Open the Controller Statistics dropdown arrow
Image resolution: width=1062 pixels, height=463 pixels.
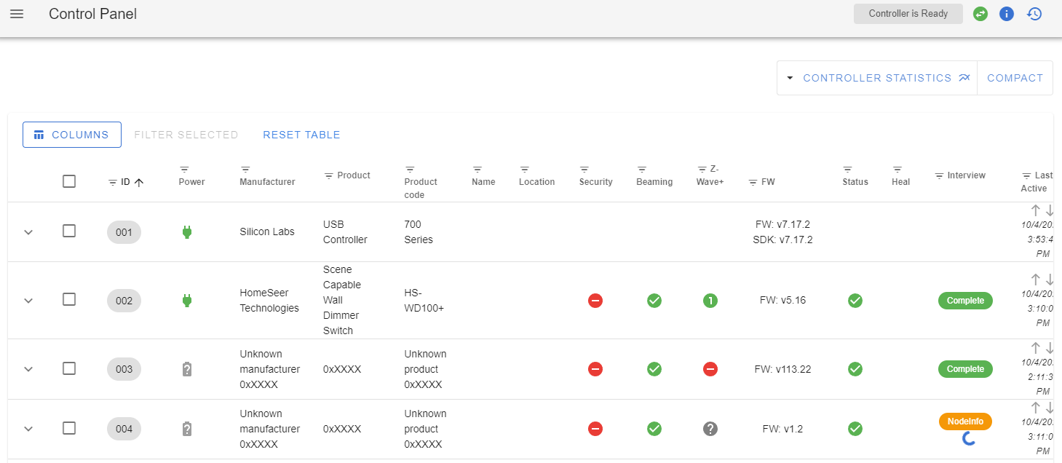pyautogui.click(x=790, y=78)
